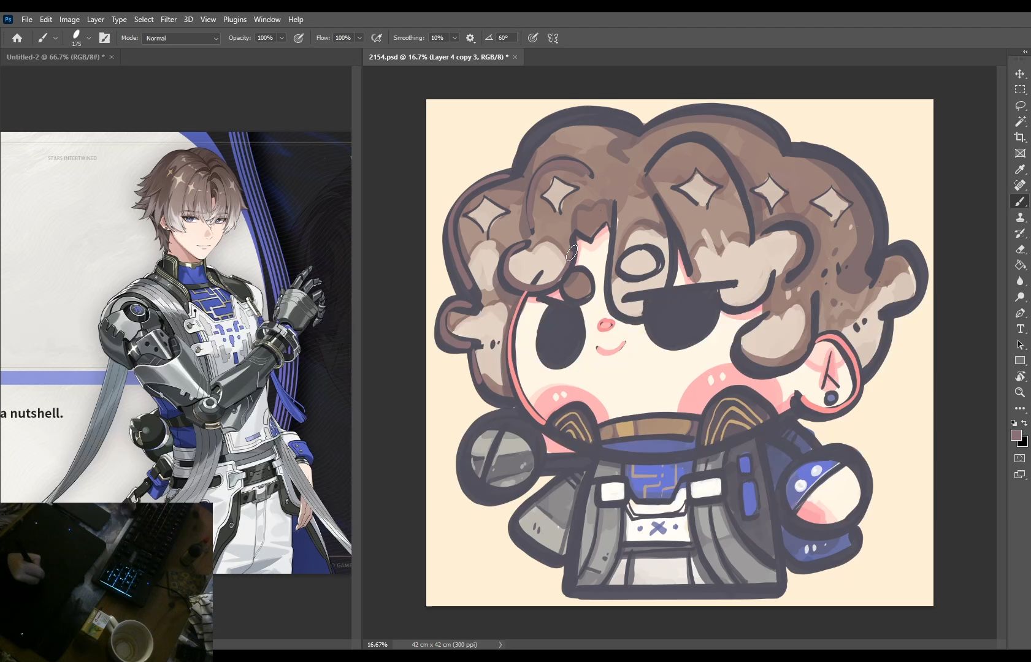Select the Eraser tool
The image size is (1031, 662).
tap(1020, 249)
